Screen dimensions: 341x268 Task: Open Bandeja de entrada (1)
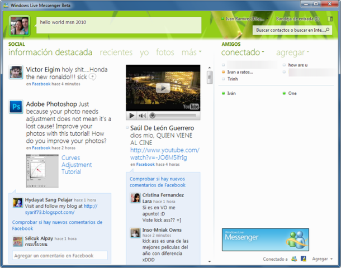coord(298,18)
